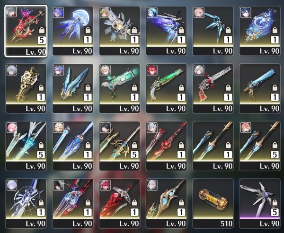Select the blue pistol without a character portrait

(260, 88)
